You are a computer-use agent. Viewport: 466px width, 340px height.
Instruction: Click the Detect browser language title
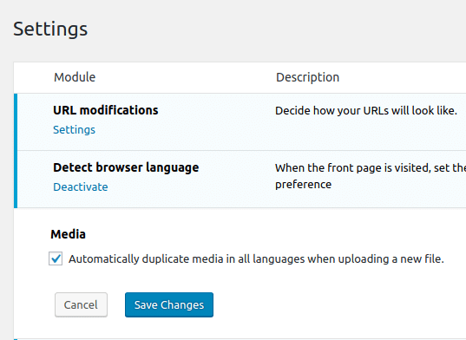click(x=126, y=167)
